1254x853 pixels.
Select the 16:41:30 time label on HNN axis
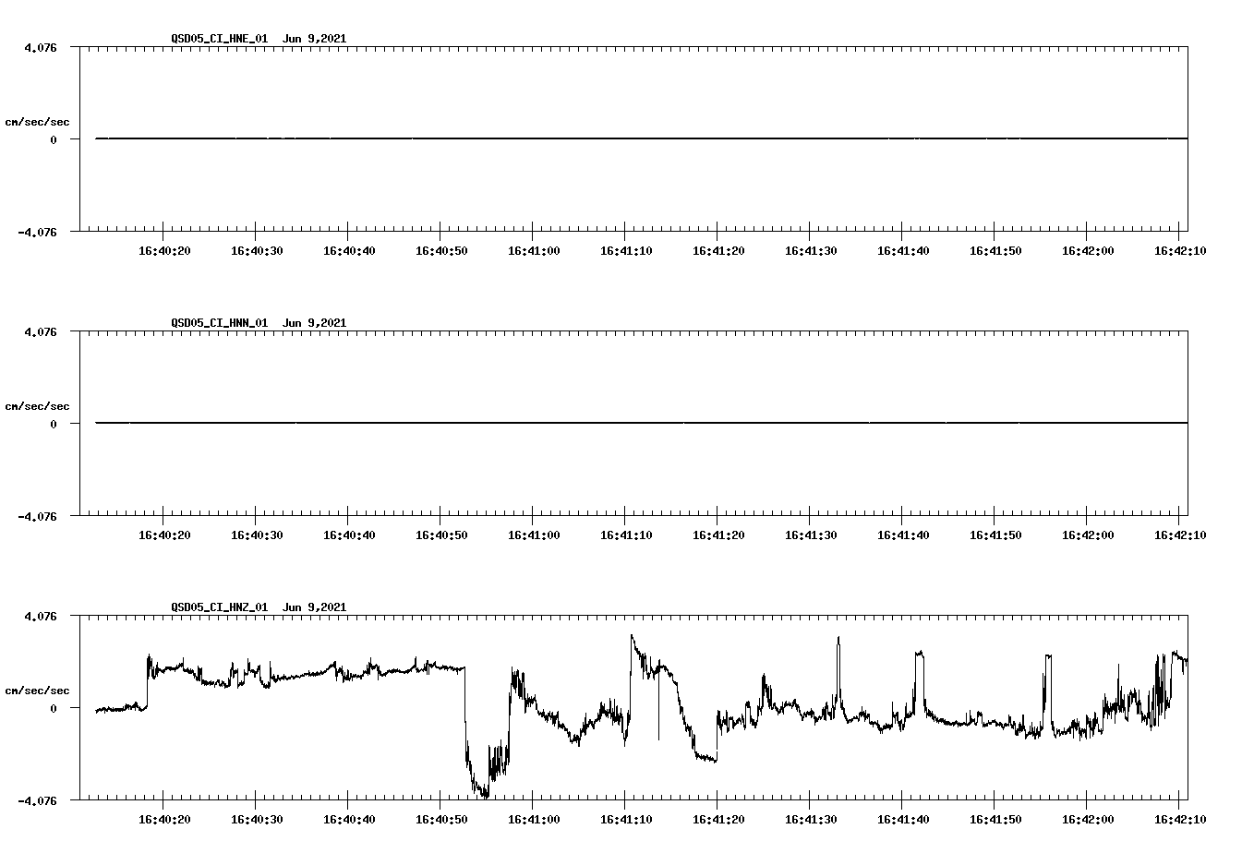[811, 535]
